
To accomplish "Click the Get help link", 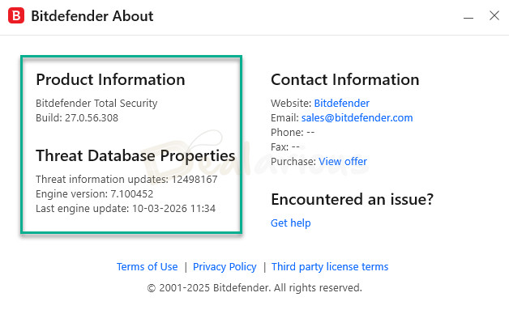I will pos(290,223).
